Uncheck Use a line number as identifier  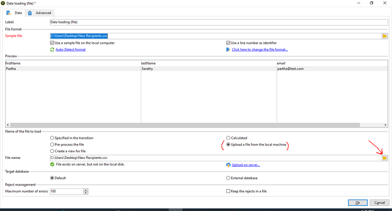(228, 43)
